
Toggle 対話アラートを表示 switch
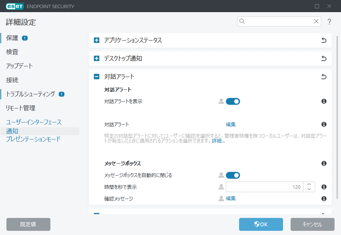pyautogui.click(x=233, y=102)
